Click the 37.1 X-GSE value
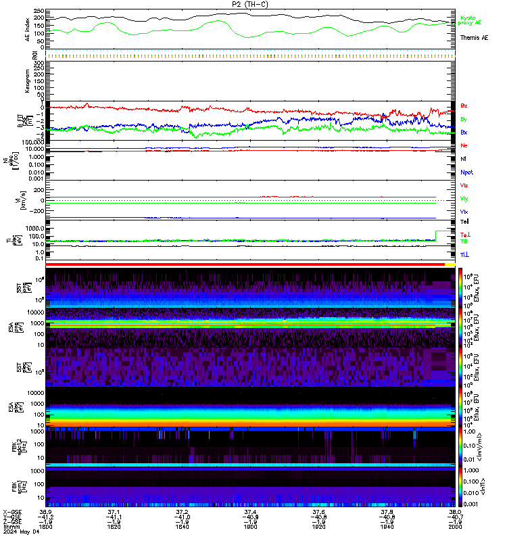The height and width of the screenshot is (541, 507). point(114,512)
